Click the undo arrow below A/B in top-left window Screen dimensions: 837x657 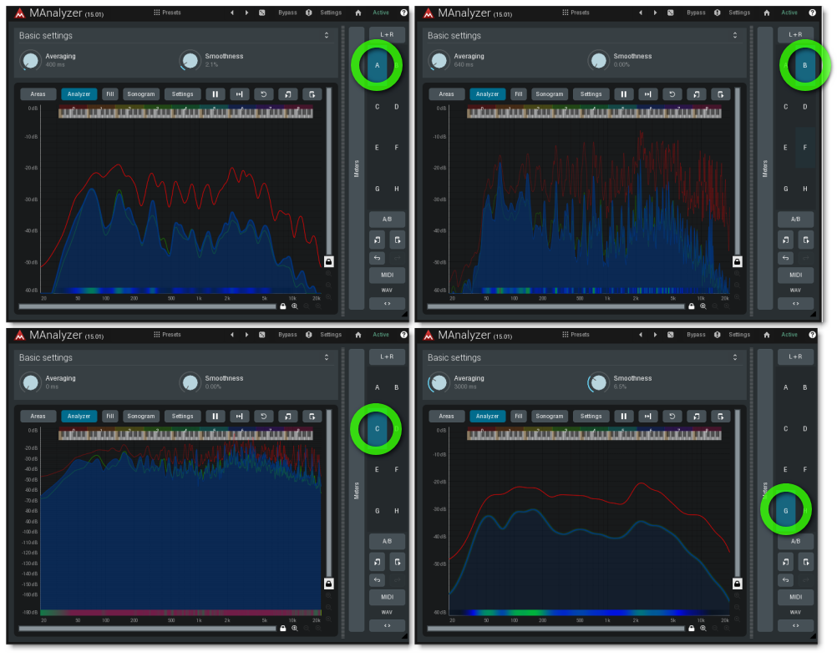pyautogui.click(x=378, y=258)
